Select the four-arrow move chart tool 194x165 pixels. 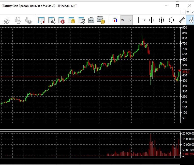[152, 20]
